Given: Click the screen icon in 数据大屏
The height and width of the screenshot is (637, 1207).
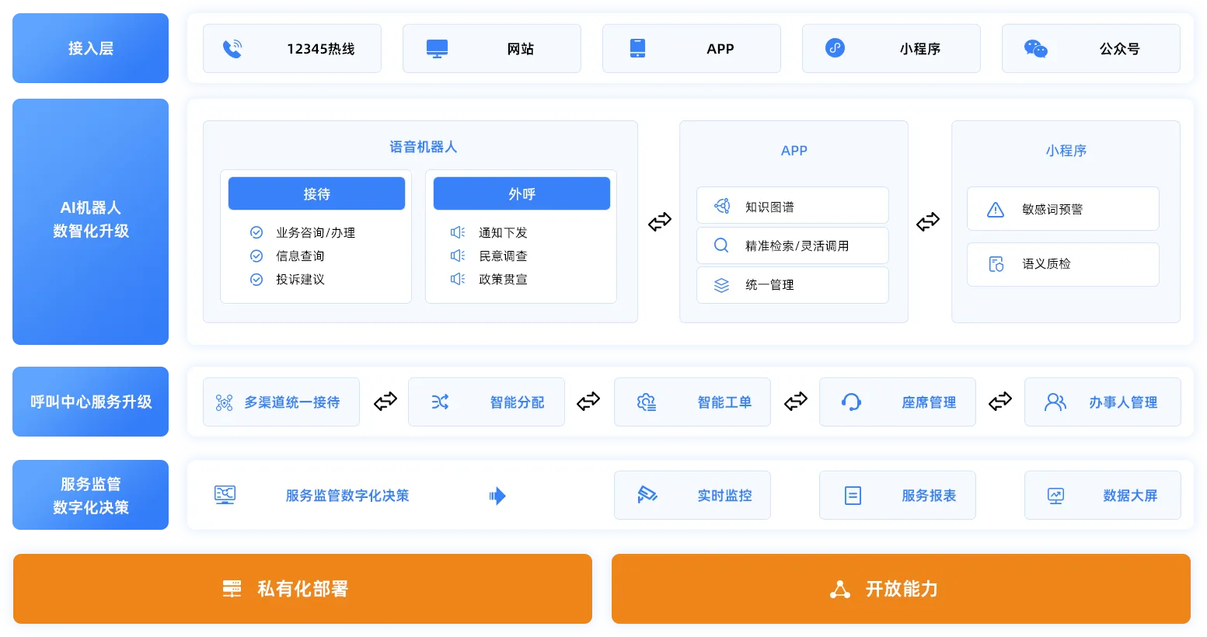Looking at the screenshot, I should pyautogui.click(x=1055, y=496).
